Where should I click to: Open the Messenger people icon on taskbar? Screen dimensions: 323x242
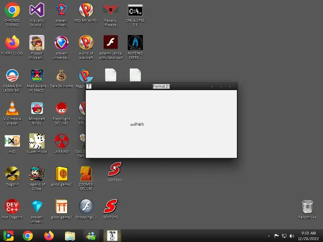pyautogui.click(x=91, y=236)
